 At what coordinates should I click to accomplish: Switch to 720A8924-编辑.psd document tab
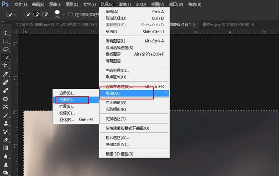[57, 25]
